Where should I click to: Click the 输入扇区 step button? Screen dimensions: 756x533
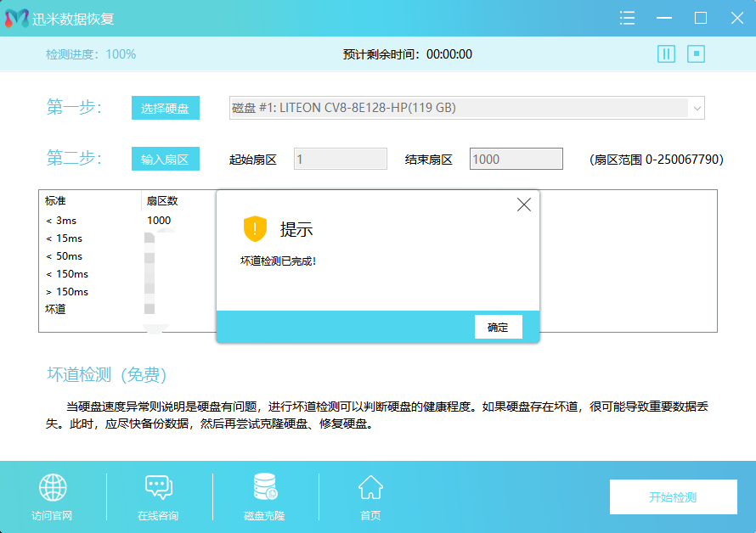(x=166, y=159)
